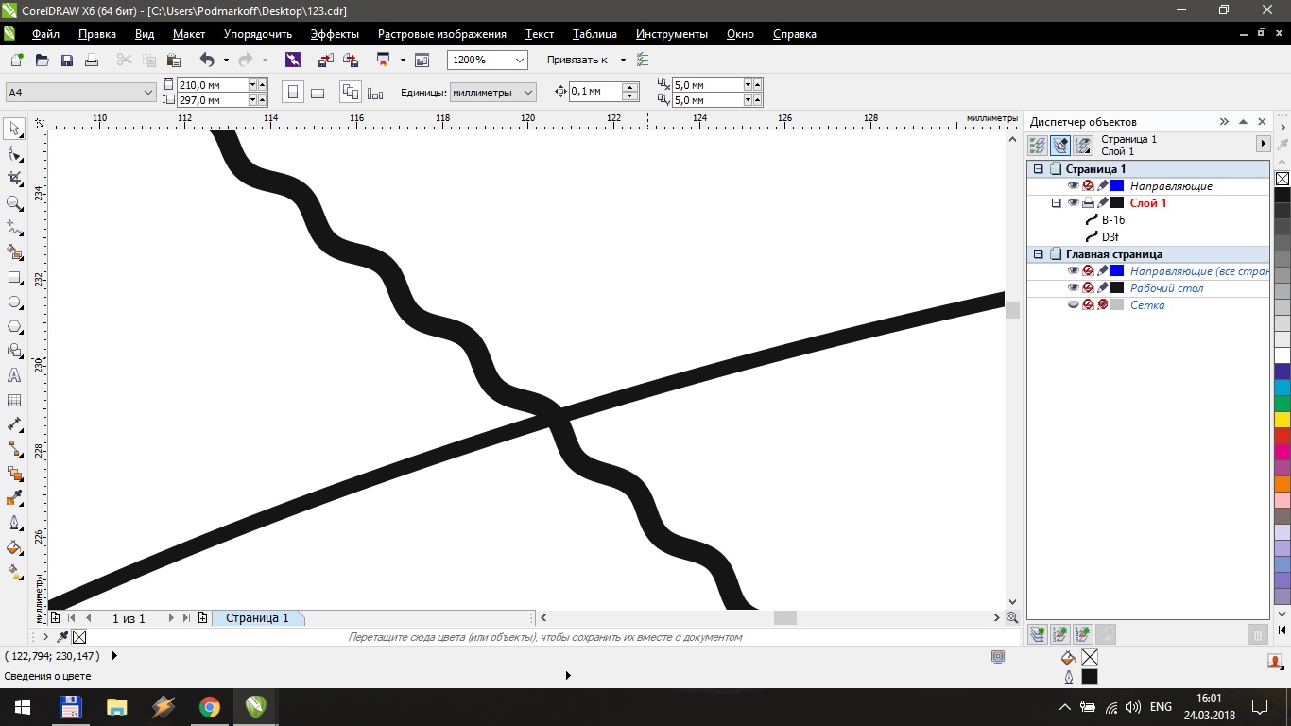Collapse the Страница 1 tree node

click(x=1039, y=169)
